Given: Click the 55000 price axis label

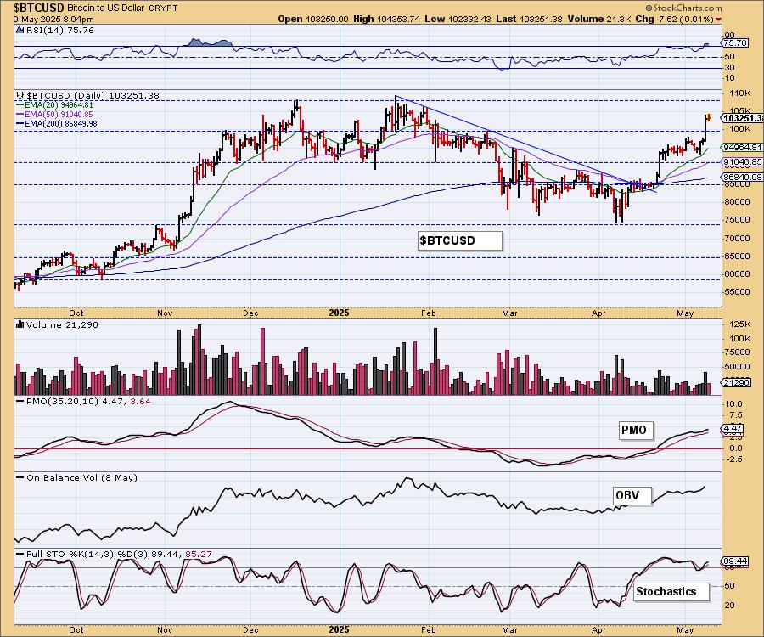Looking at the screenshot, I should 737,292.
